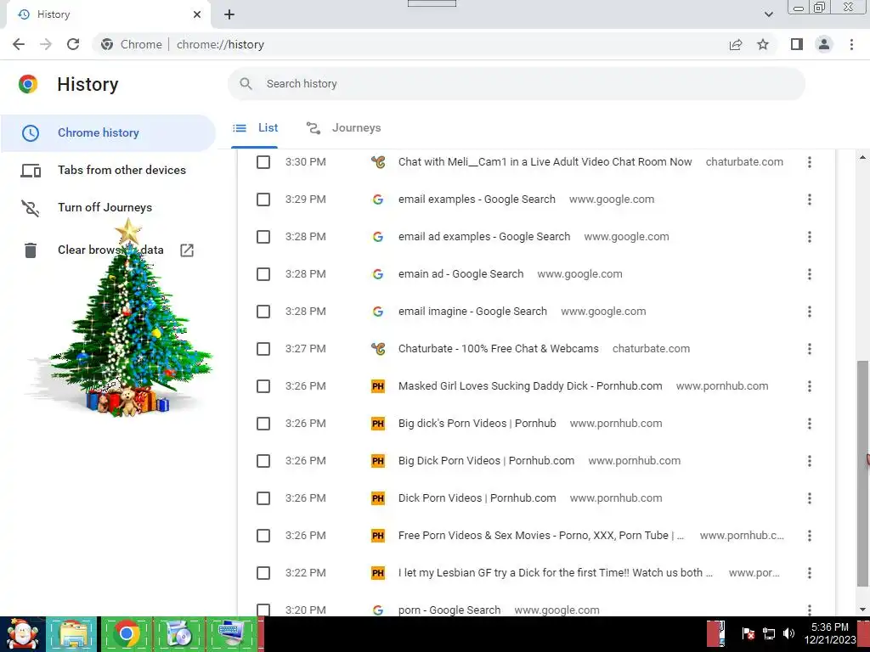Click the volume speaker tray icon
The width and height of the screenshot is (870, 652).
pos(788,633)
